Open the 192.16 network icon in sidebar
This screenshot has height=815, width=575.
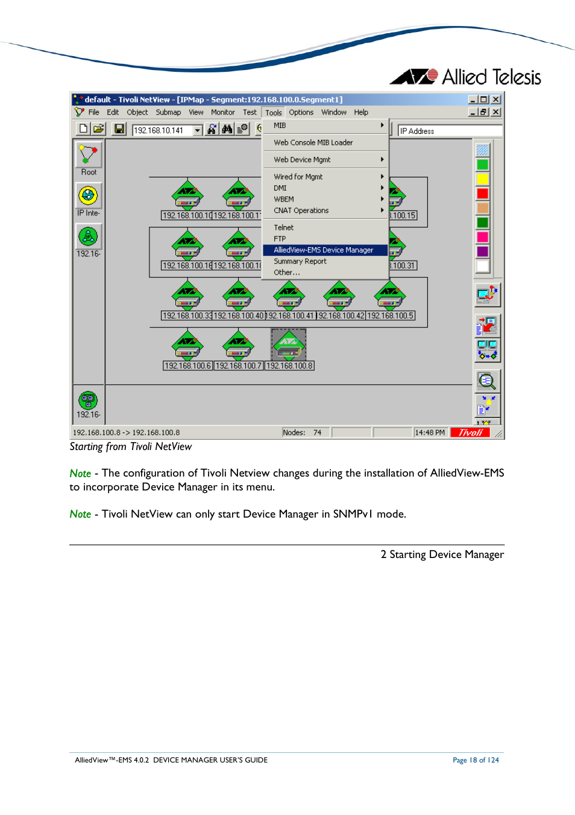[x=89, y=236]
